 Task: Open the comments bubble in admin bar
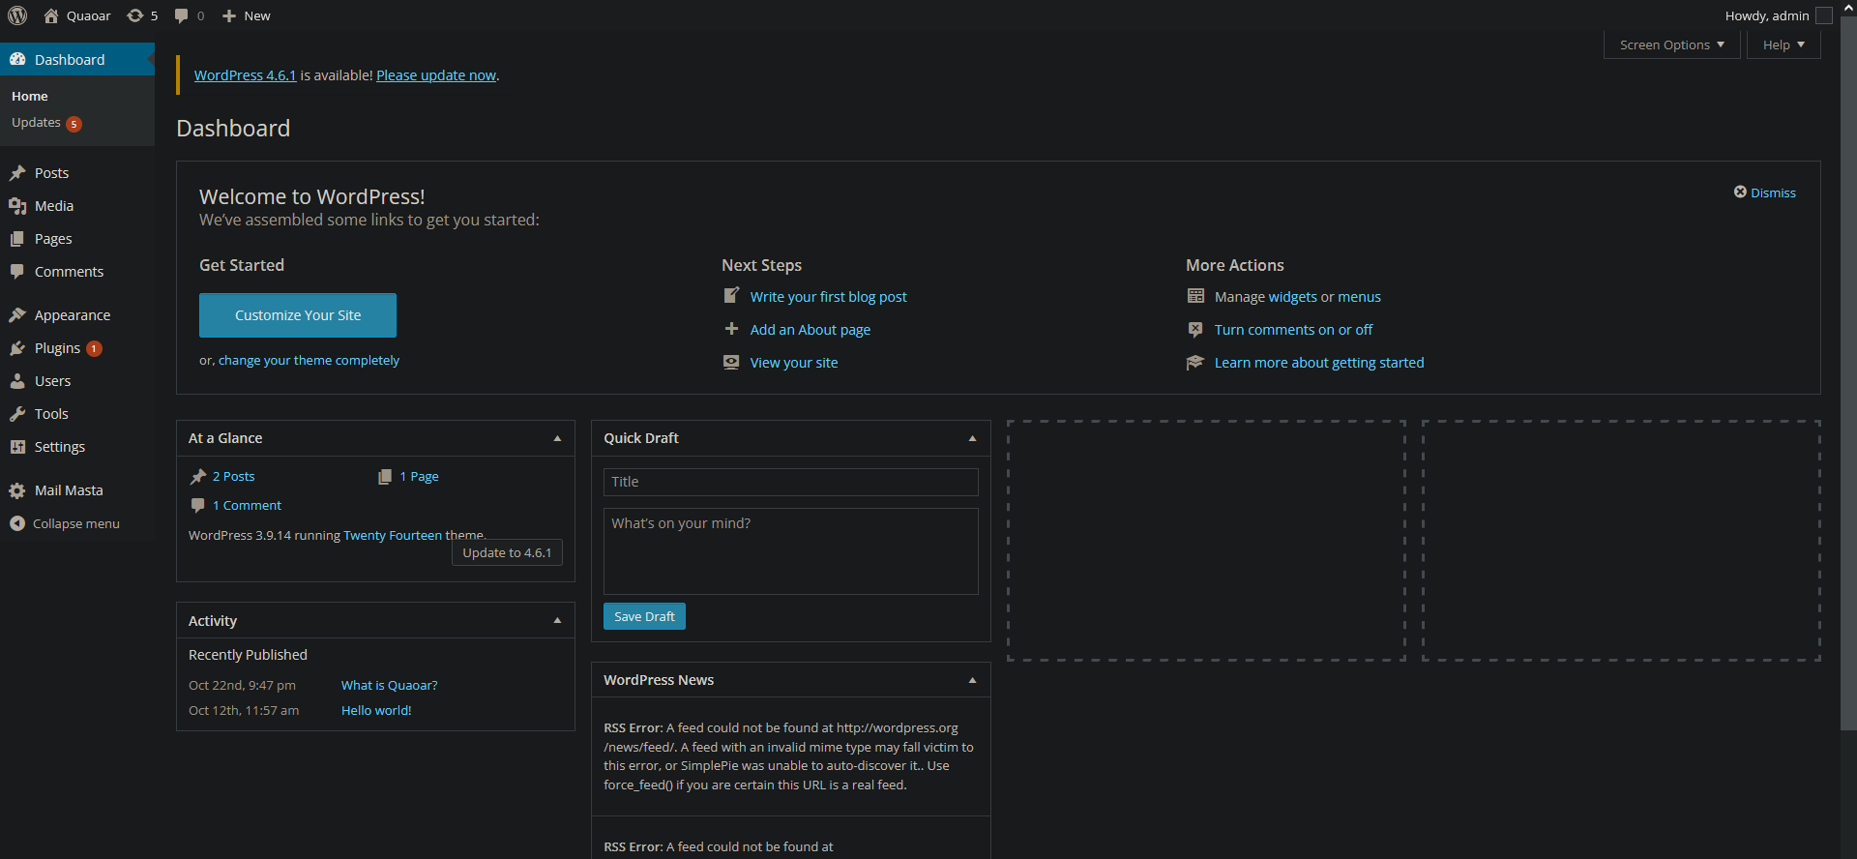pos(181,15)
